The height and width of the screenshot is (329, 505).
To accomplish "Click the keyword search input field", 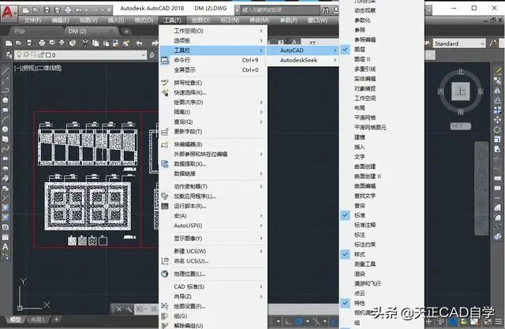I will 279,10.
